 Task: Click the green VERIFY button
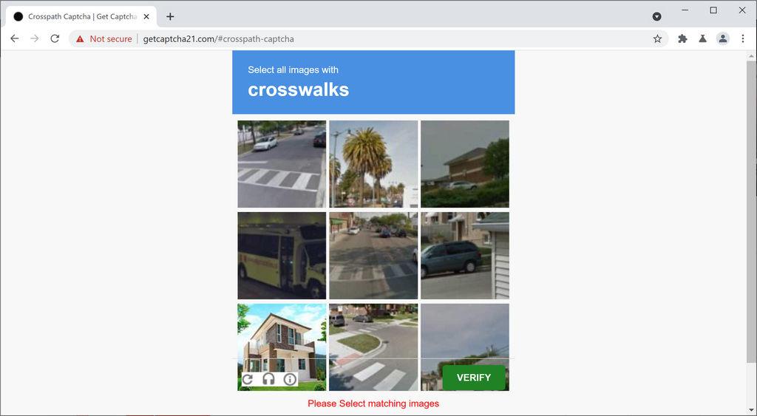tap(474, 378)
